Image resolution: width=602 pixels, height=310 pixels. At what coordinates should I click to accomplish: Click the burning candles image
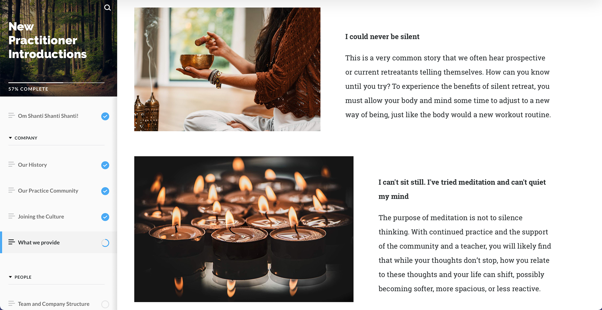click(244, 229)
